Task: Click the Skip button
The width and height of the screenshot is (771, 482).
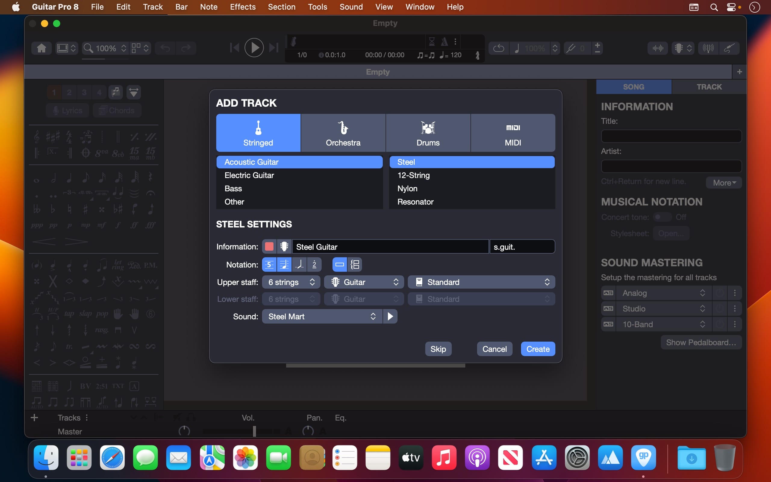Action: point(438,349)
